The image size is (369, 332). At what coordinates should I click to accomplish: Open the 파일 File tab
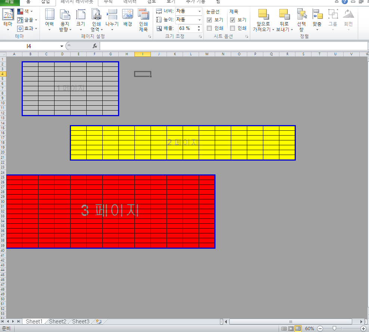pos(9,2)
